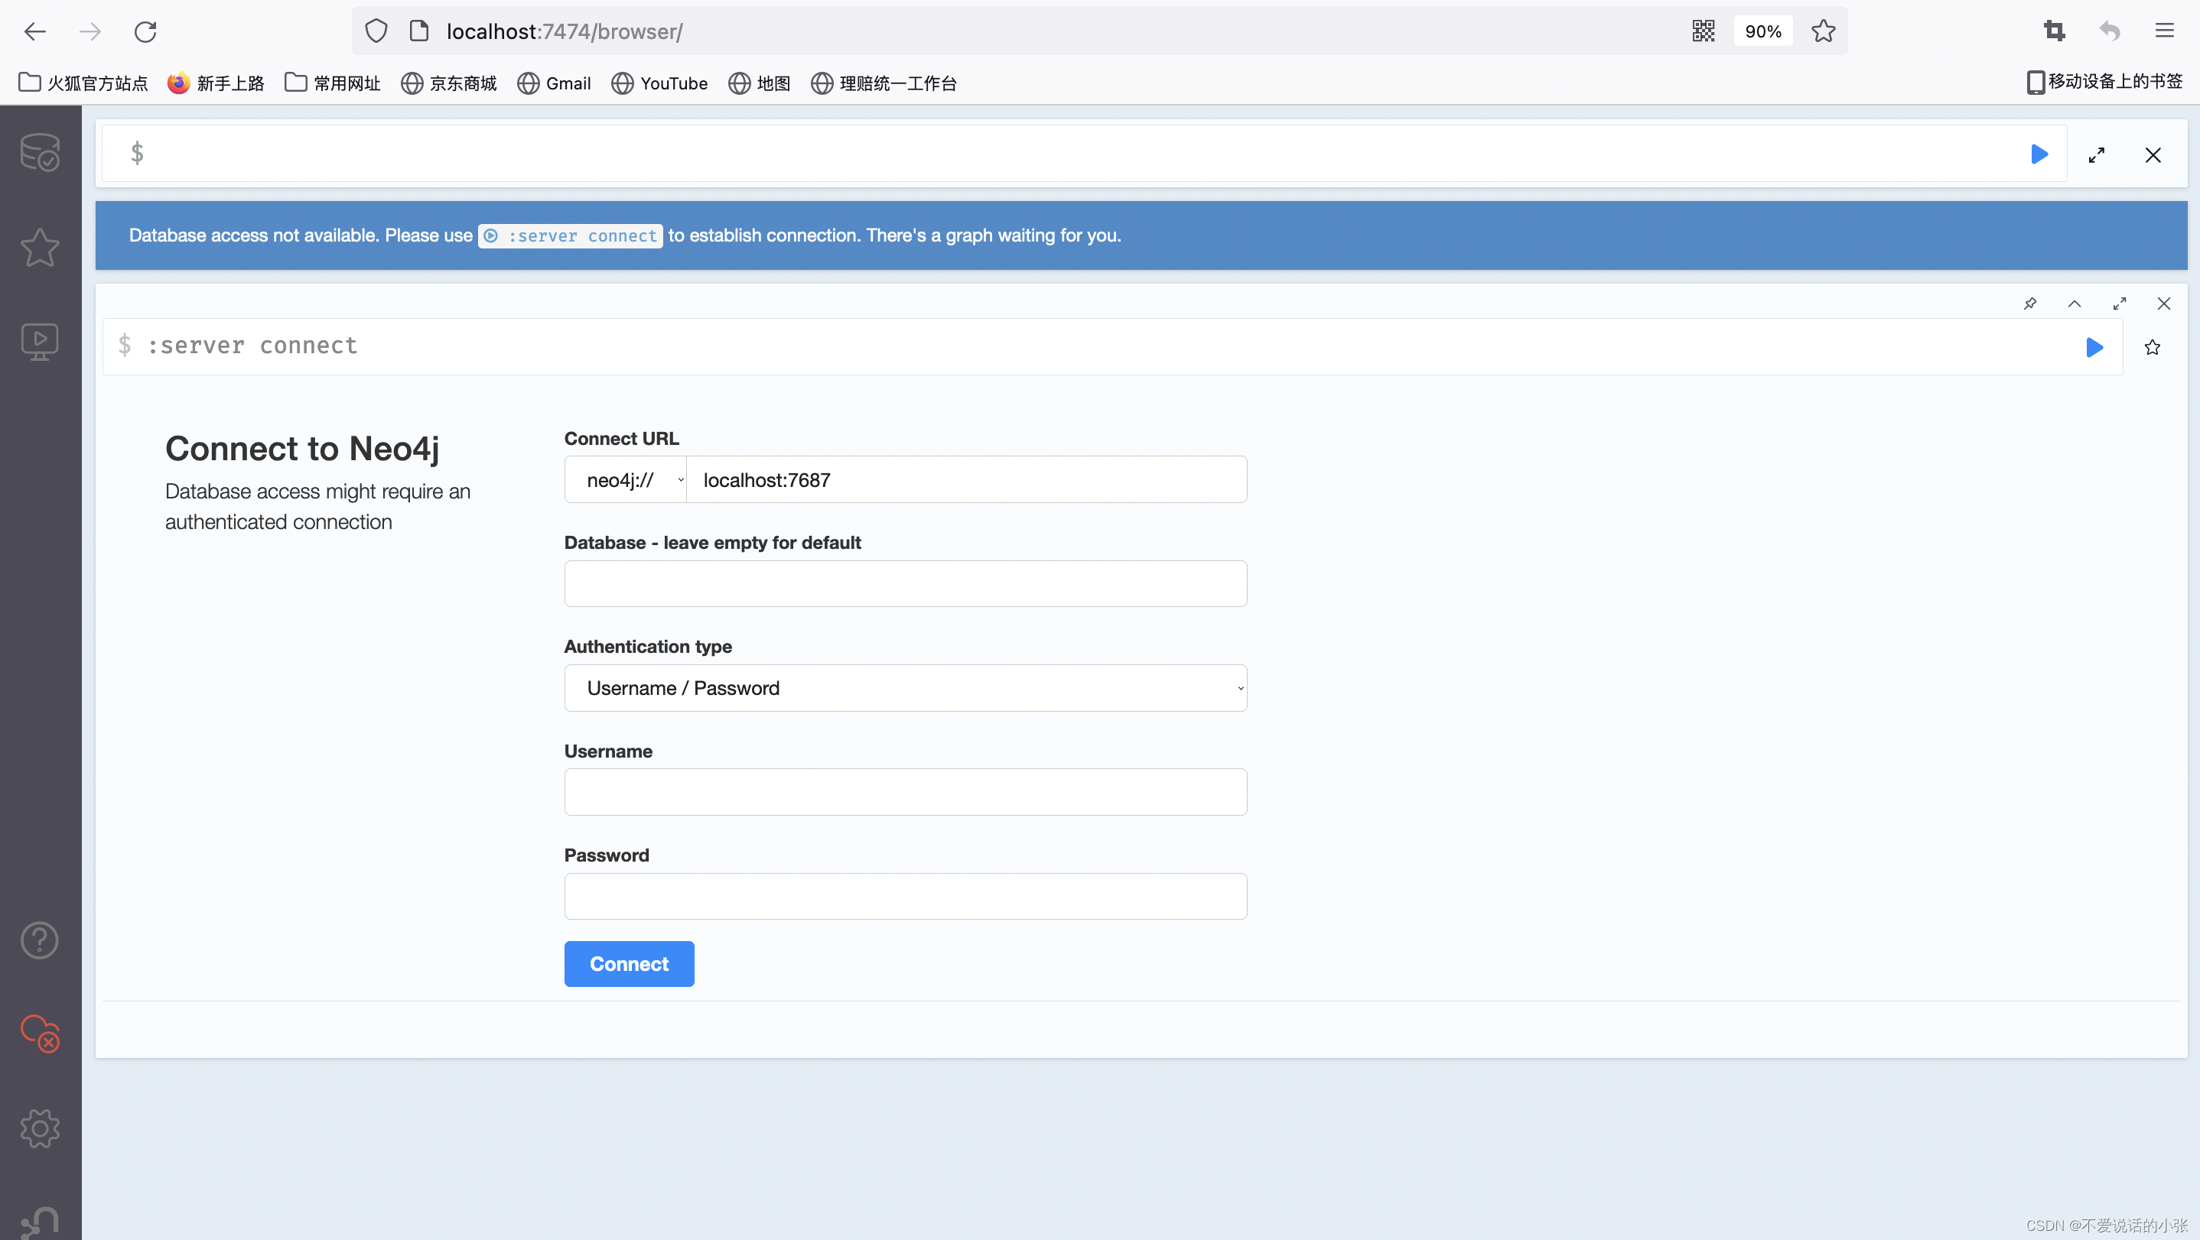Open the Authentication type dropdown

click(x=905, y=688)
